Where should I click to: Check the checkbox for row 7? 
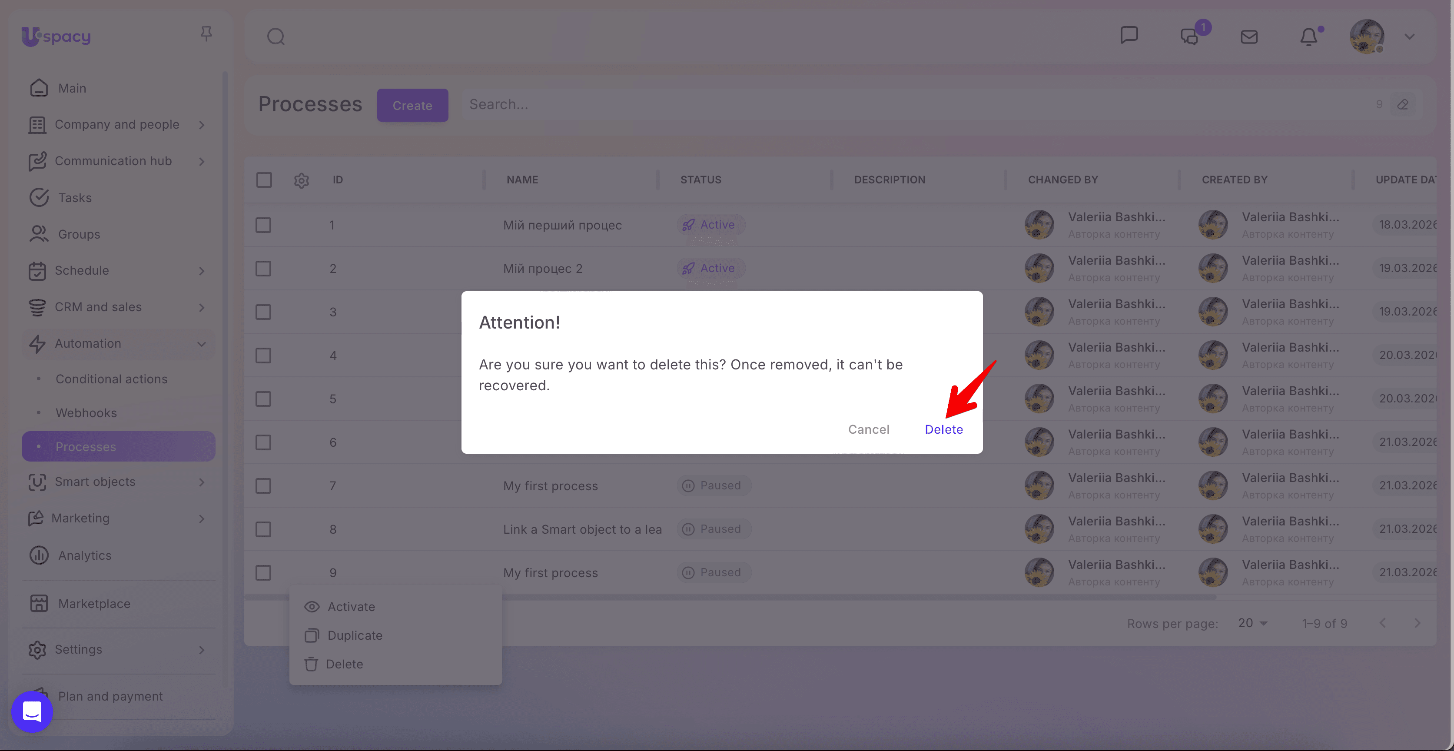264,485
